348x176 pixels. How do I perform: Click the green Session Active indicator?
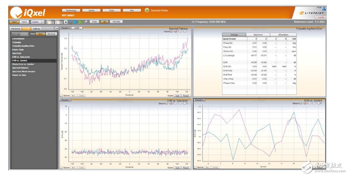coord(147,10)
